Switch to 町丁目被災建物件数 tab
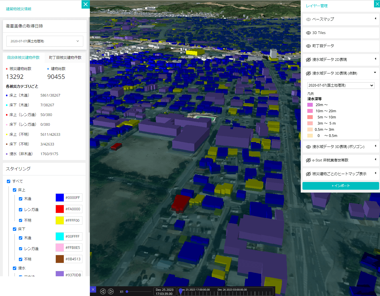Image resolution: width=380 pixels, height=296 pixels. [x=65, y=57]
